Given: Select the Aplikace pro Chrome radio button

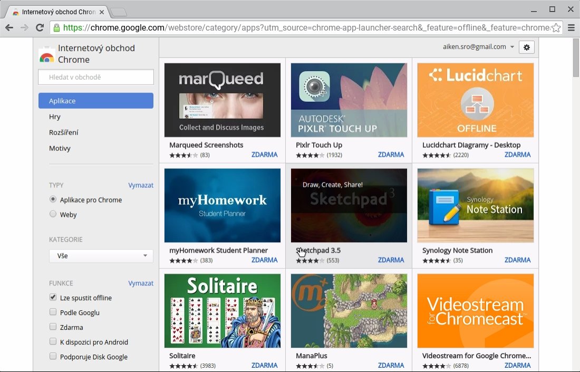Looking at the screenshot, I should coord(53,199).
